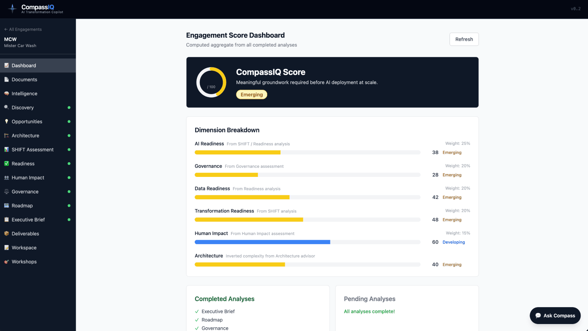This screenshot has width=588, height=331.
Task: Click the green status dot beside Executive Brief
Action: click(x=69, y=220)
